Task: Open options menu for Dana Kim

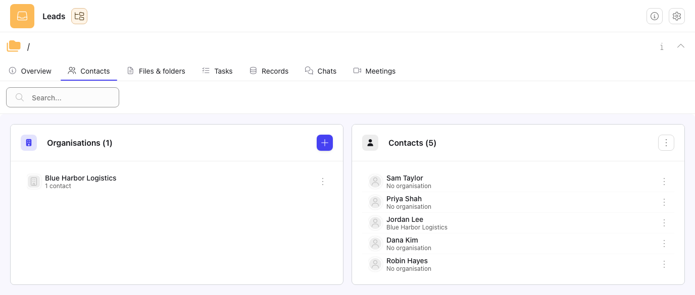Action: pyautogui.click(x=664, y=244)
